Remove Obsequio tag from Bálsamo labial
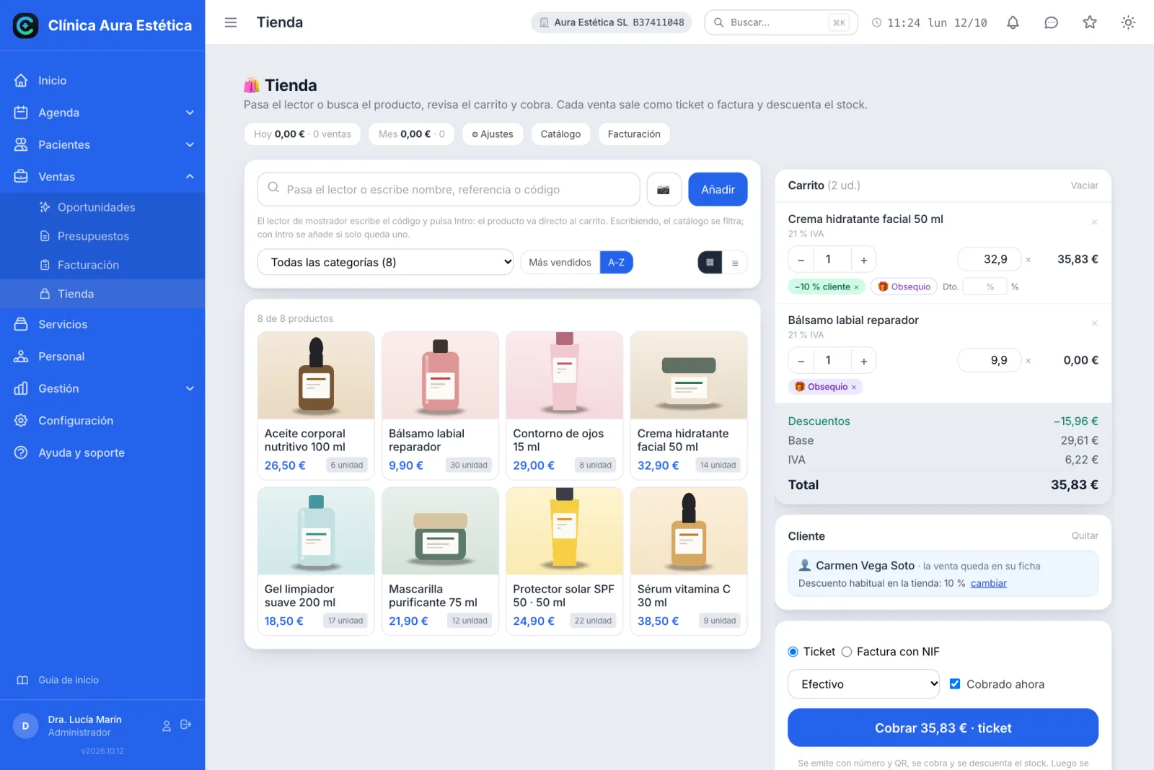The width and height of the screenshot is (1154, 770). coord(853,388)
